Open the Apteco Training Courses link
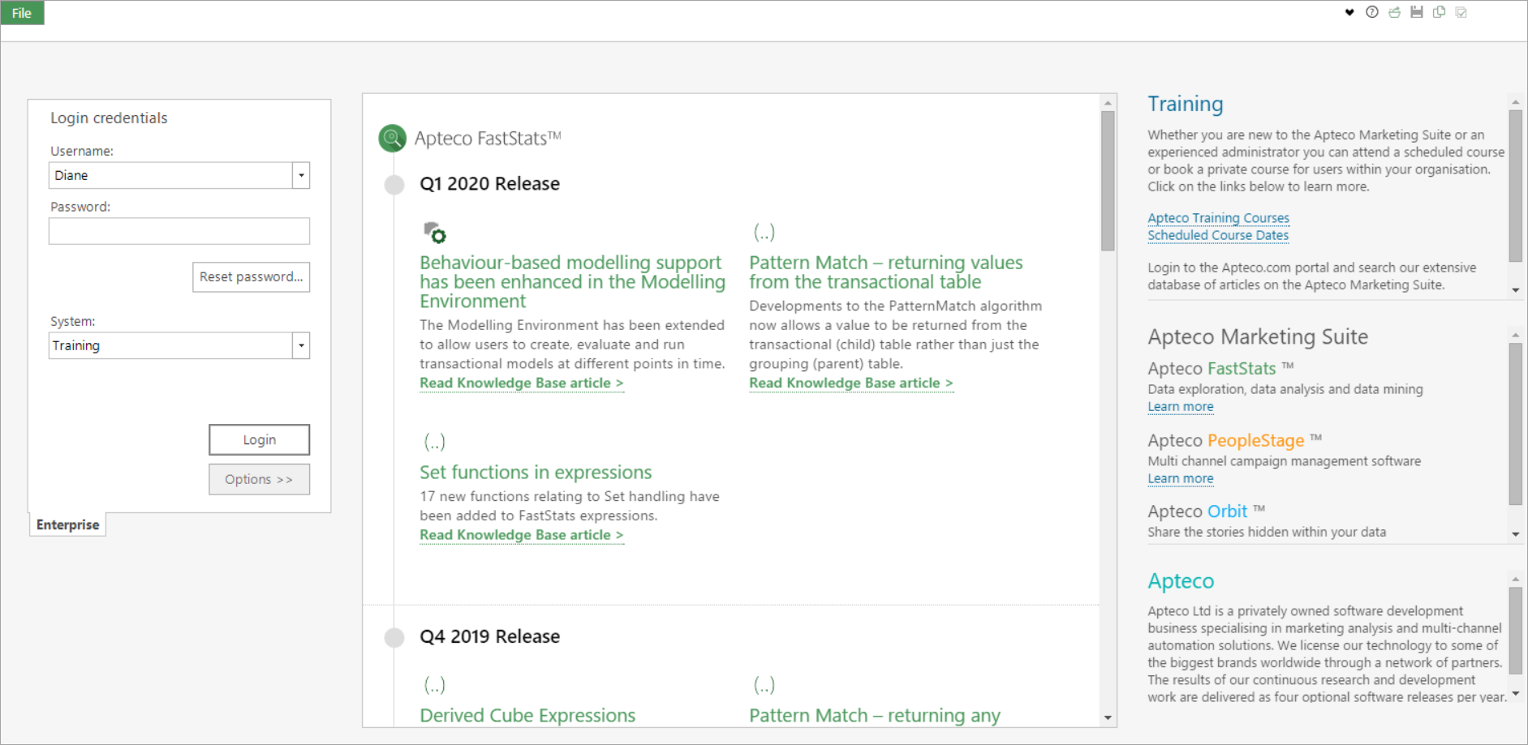1528x745 pixels. [x=1218, y=218]
